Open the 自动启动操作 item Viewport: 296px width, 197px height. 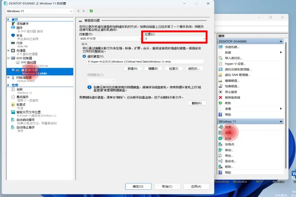25,120
